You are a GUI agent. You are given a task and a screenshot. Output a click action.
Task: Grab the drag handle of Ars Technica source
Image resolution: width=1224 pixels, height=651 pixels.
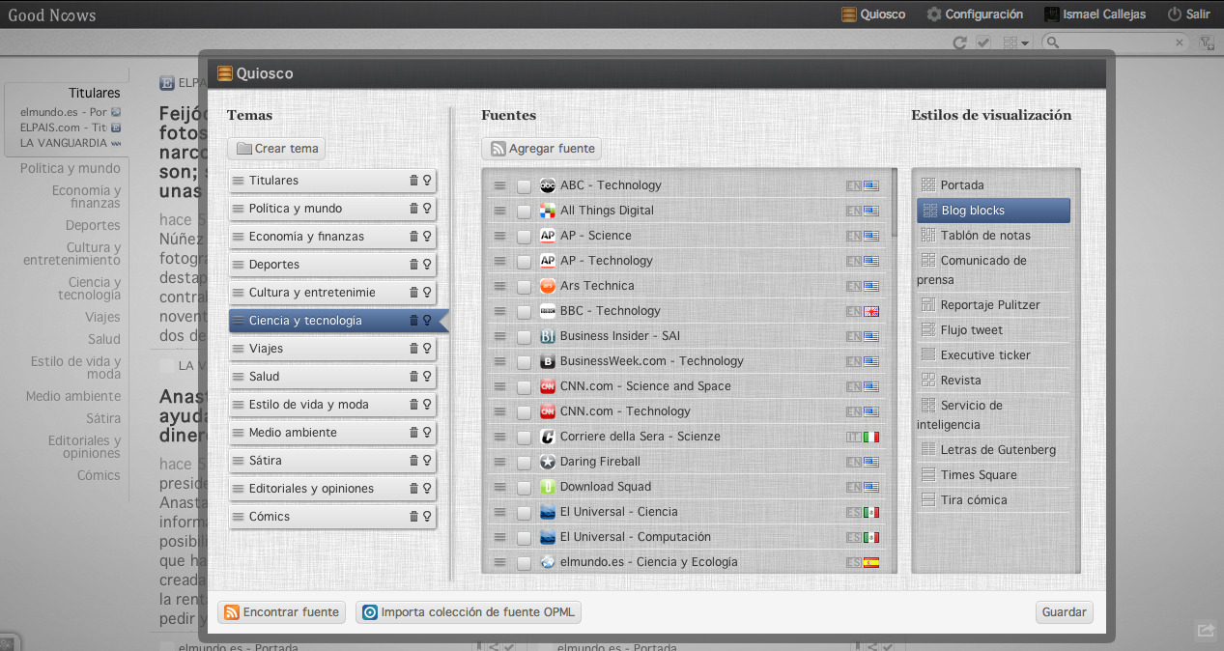click(499, 286)
